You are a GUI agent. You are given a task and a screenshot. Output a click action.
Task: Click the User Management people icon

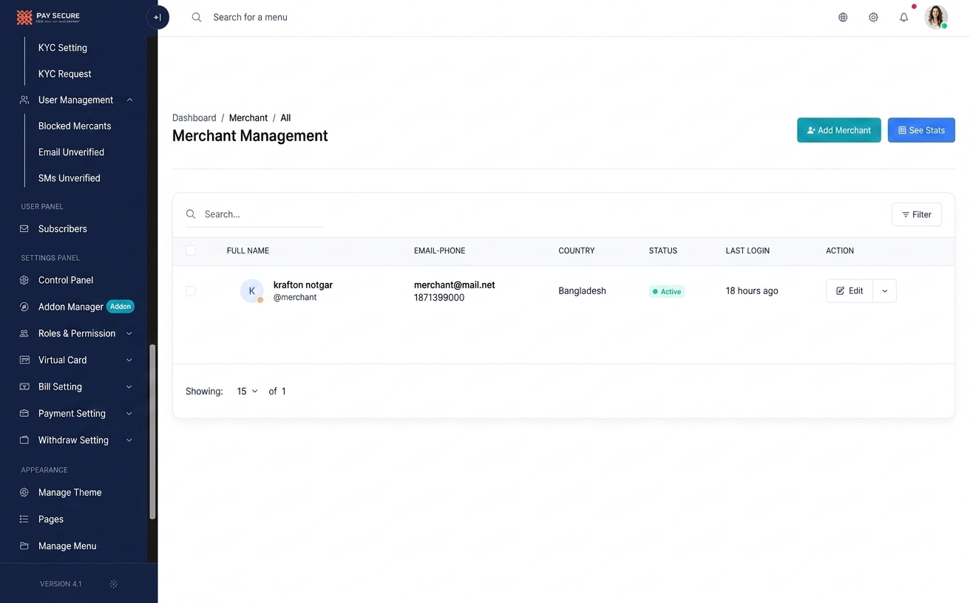click(24, 100)
